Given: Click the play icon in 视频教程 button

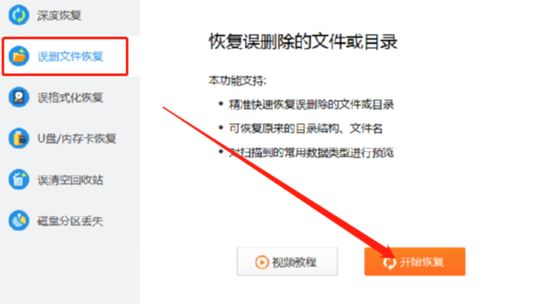Looking at the screenshot, I should (x=261, y=262).
